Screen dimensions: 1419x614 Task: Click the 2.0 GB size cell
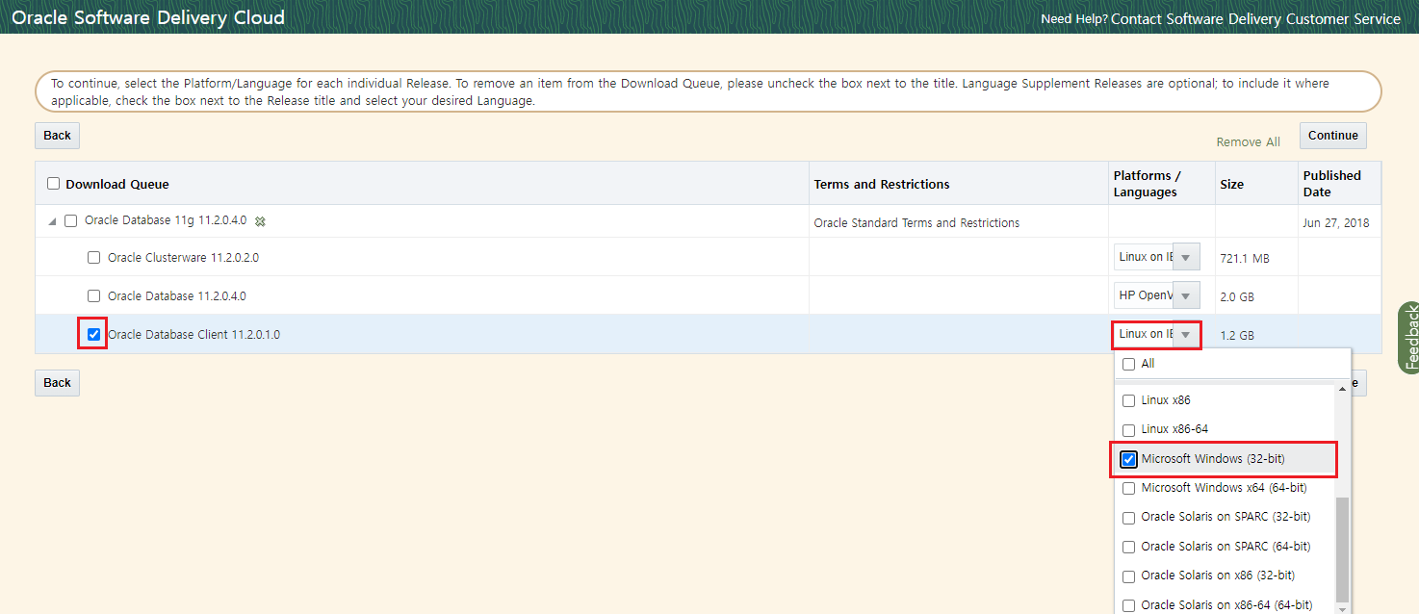(1237, 297)
